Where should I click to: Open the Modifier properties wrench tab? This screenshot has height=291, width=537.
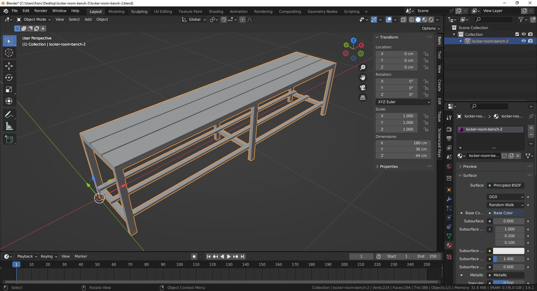tap(449, 199)
